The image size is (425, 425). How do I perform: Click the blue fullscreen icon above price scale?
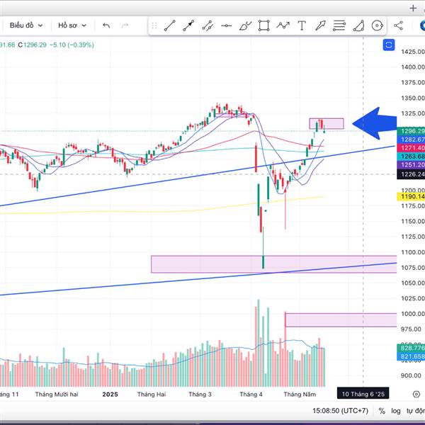(389, 45)
